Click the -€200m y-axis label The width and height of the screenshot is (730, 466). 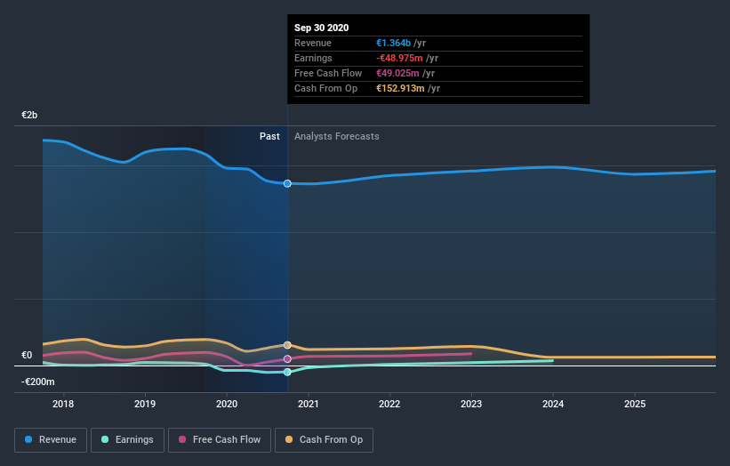[37, 382]
